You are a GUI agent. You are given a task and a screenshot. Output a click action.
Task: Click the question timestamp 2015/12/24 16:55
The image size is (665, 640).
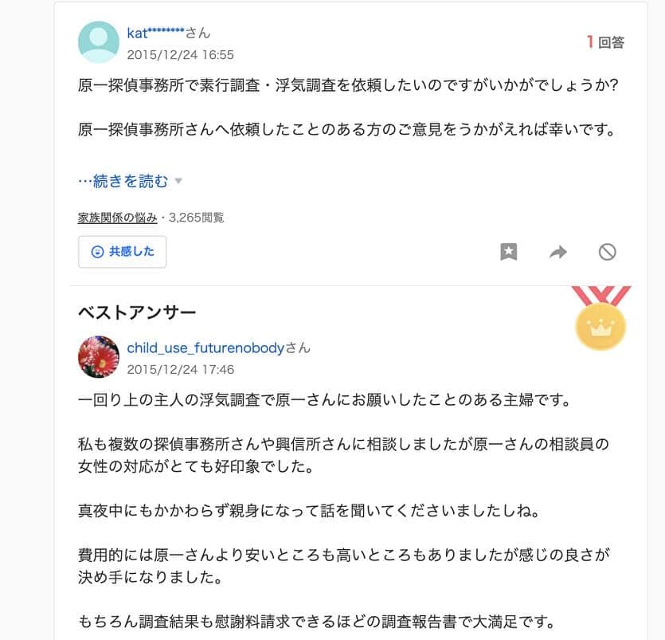181,54
